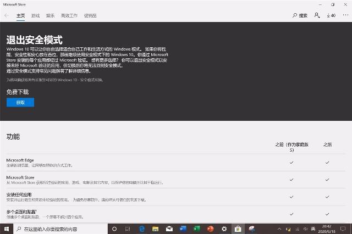Open the Action Center notifications icon
The image size is (352, 234).
coord(343,229)
